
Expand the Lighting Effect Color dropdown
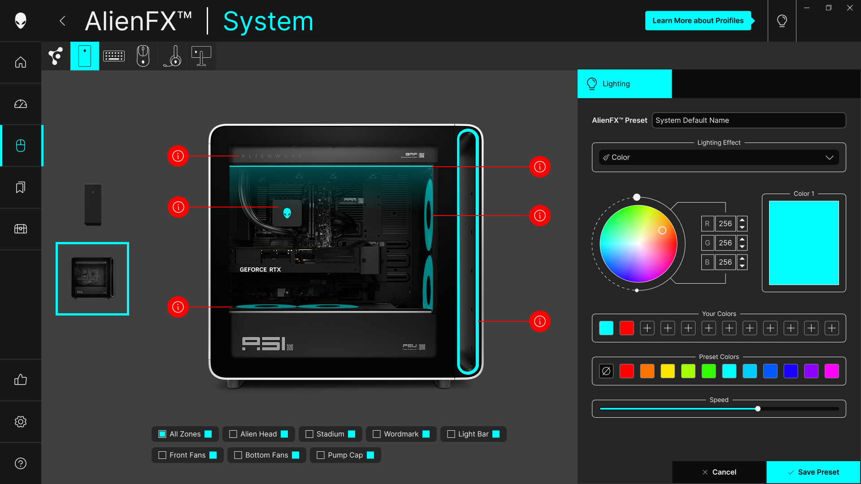click(x=719, y=157)
